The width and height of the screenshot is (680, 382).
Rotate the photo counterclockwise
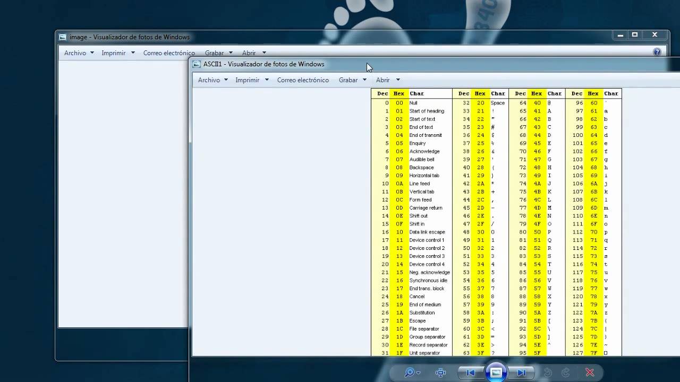click(x=548, y=372)
